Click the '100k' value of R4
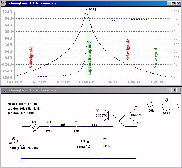Screen dimensions: 182x168 click(x=150, y=110)
